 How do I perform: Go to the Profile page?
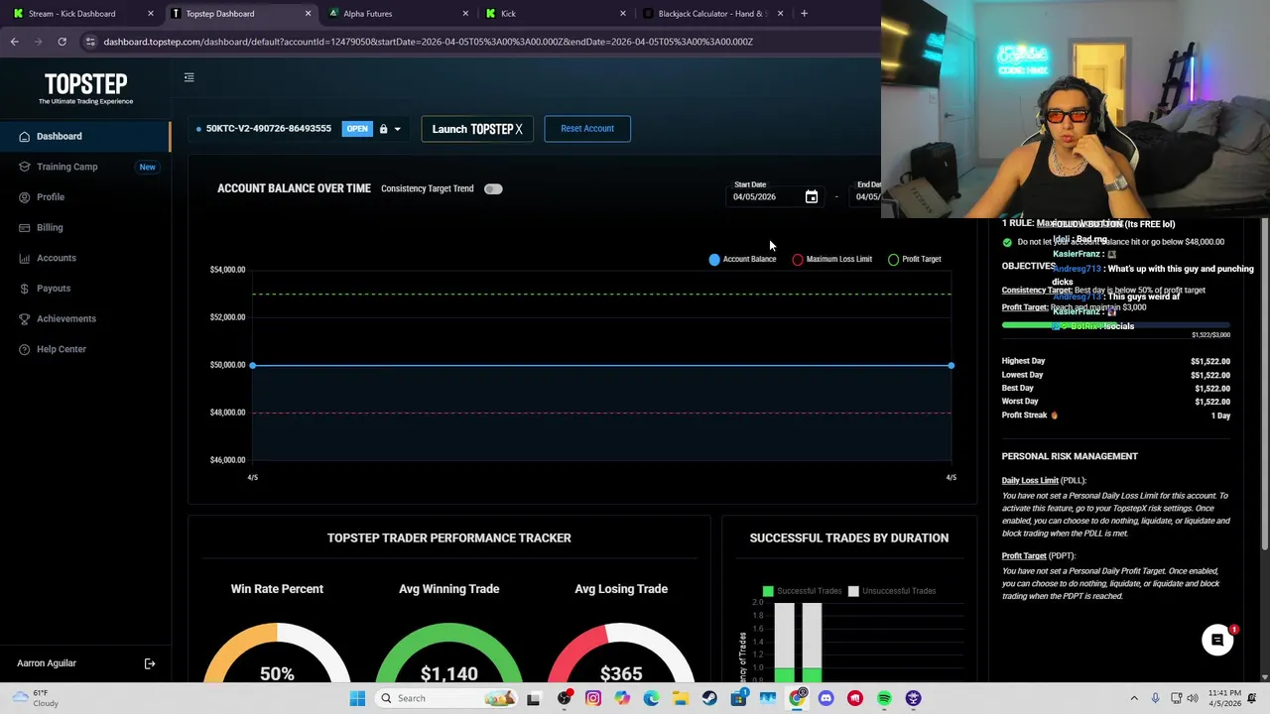[x=85, y=197]
